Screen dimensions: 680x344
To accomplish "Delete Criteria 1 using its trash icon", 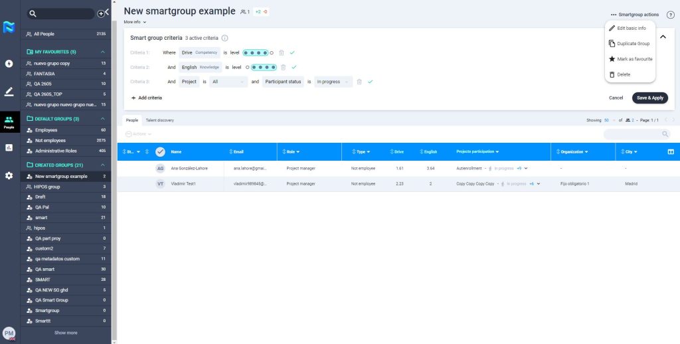I will (x=282, y=52).
